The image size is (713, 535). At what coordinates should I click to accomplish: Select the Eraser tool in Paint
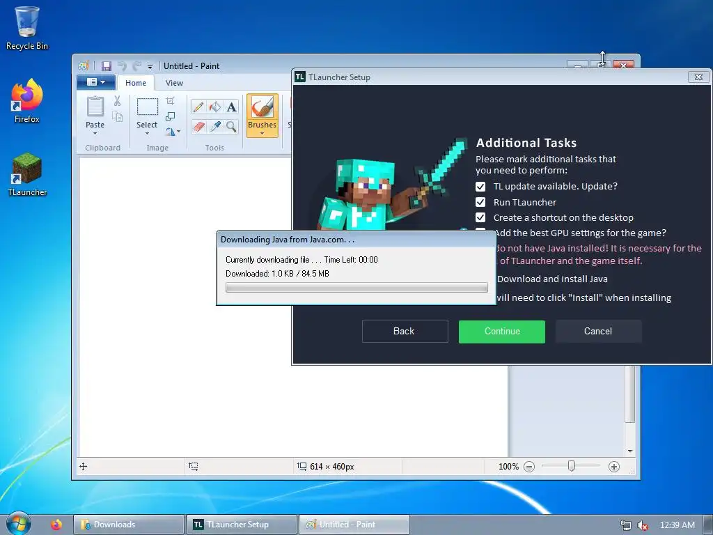click(x=198, y=126)
